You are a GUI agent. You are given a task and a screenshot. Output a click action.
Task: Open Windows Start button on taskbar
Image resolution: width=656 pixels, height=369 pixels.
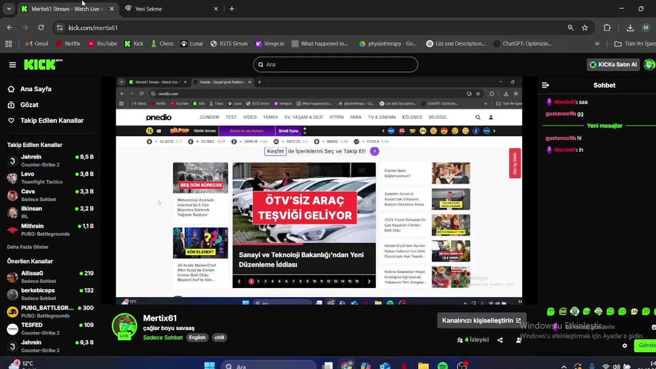click(x=210, y=366)
